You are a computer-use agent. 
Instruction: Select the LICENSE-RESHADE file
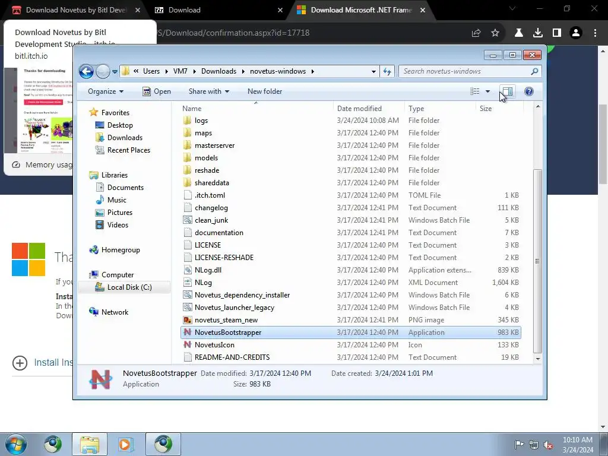pyautogui.click(x=224, y=258)
